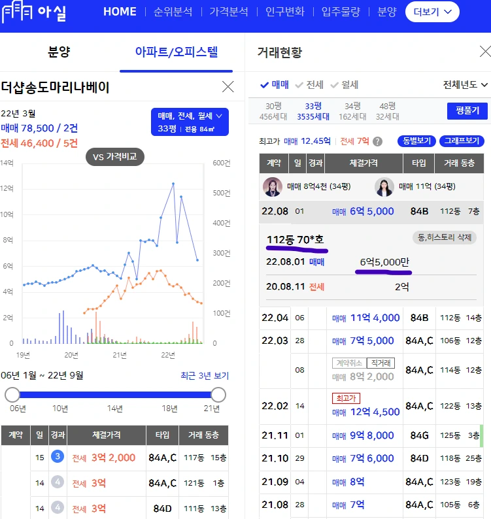The height and width of the screenshot is (519, 491).
Task: Click the 계약취소 tag in 114동 row
Action: pos(349,363)
